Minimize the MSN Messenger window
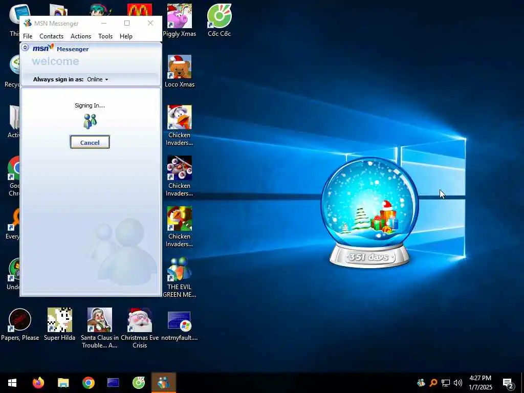Viewport: 524px width, 393px height. click(104, 23)
